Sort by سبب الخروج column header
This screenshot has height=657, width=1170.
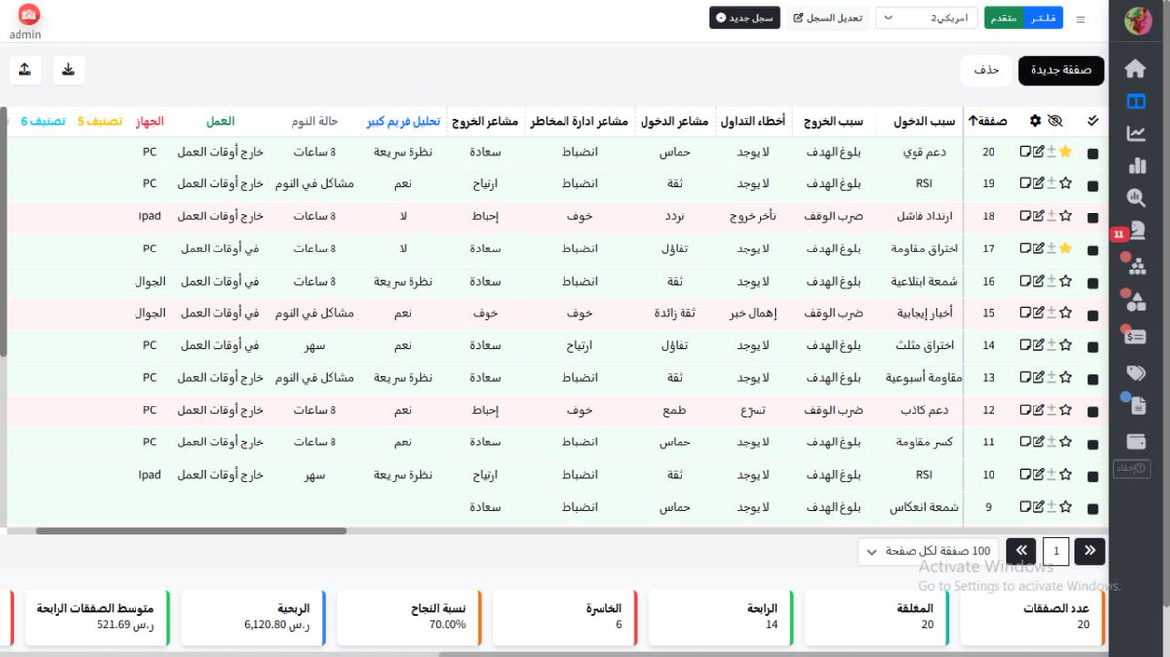point(834,121)
